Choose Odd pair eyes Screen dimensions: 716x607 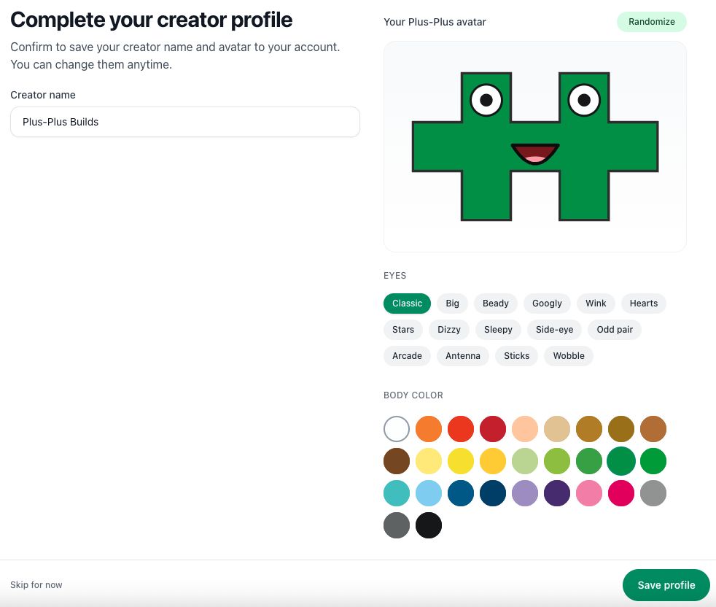coord(615,330)
